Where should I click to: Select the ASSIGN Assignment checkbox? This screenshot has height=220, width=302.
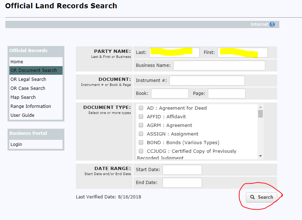click(x=141, y=134)
